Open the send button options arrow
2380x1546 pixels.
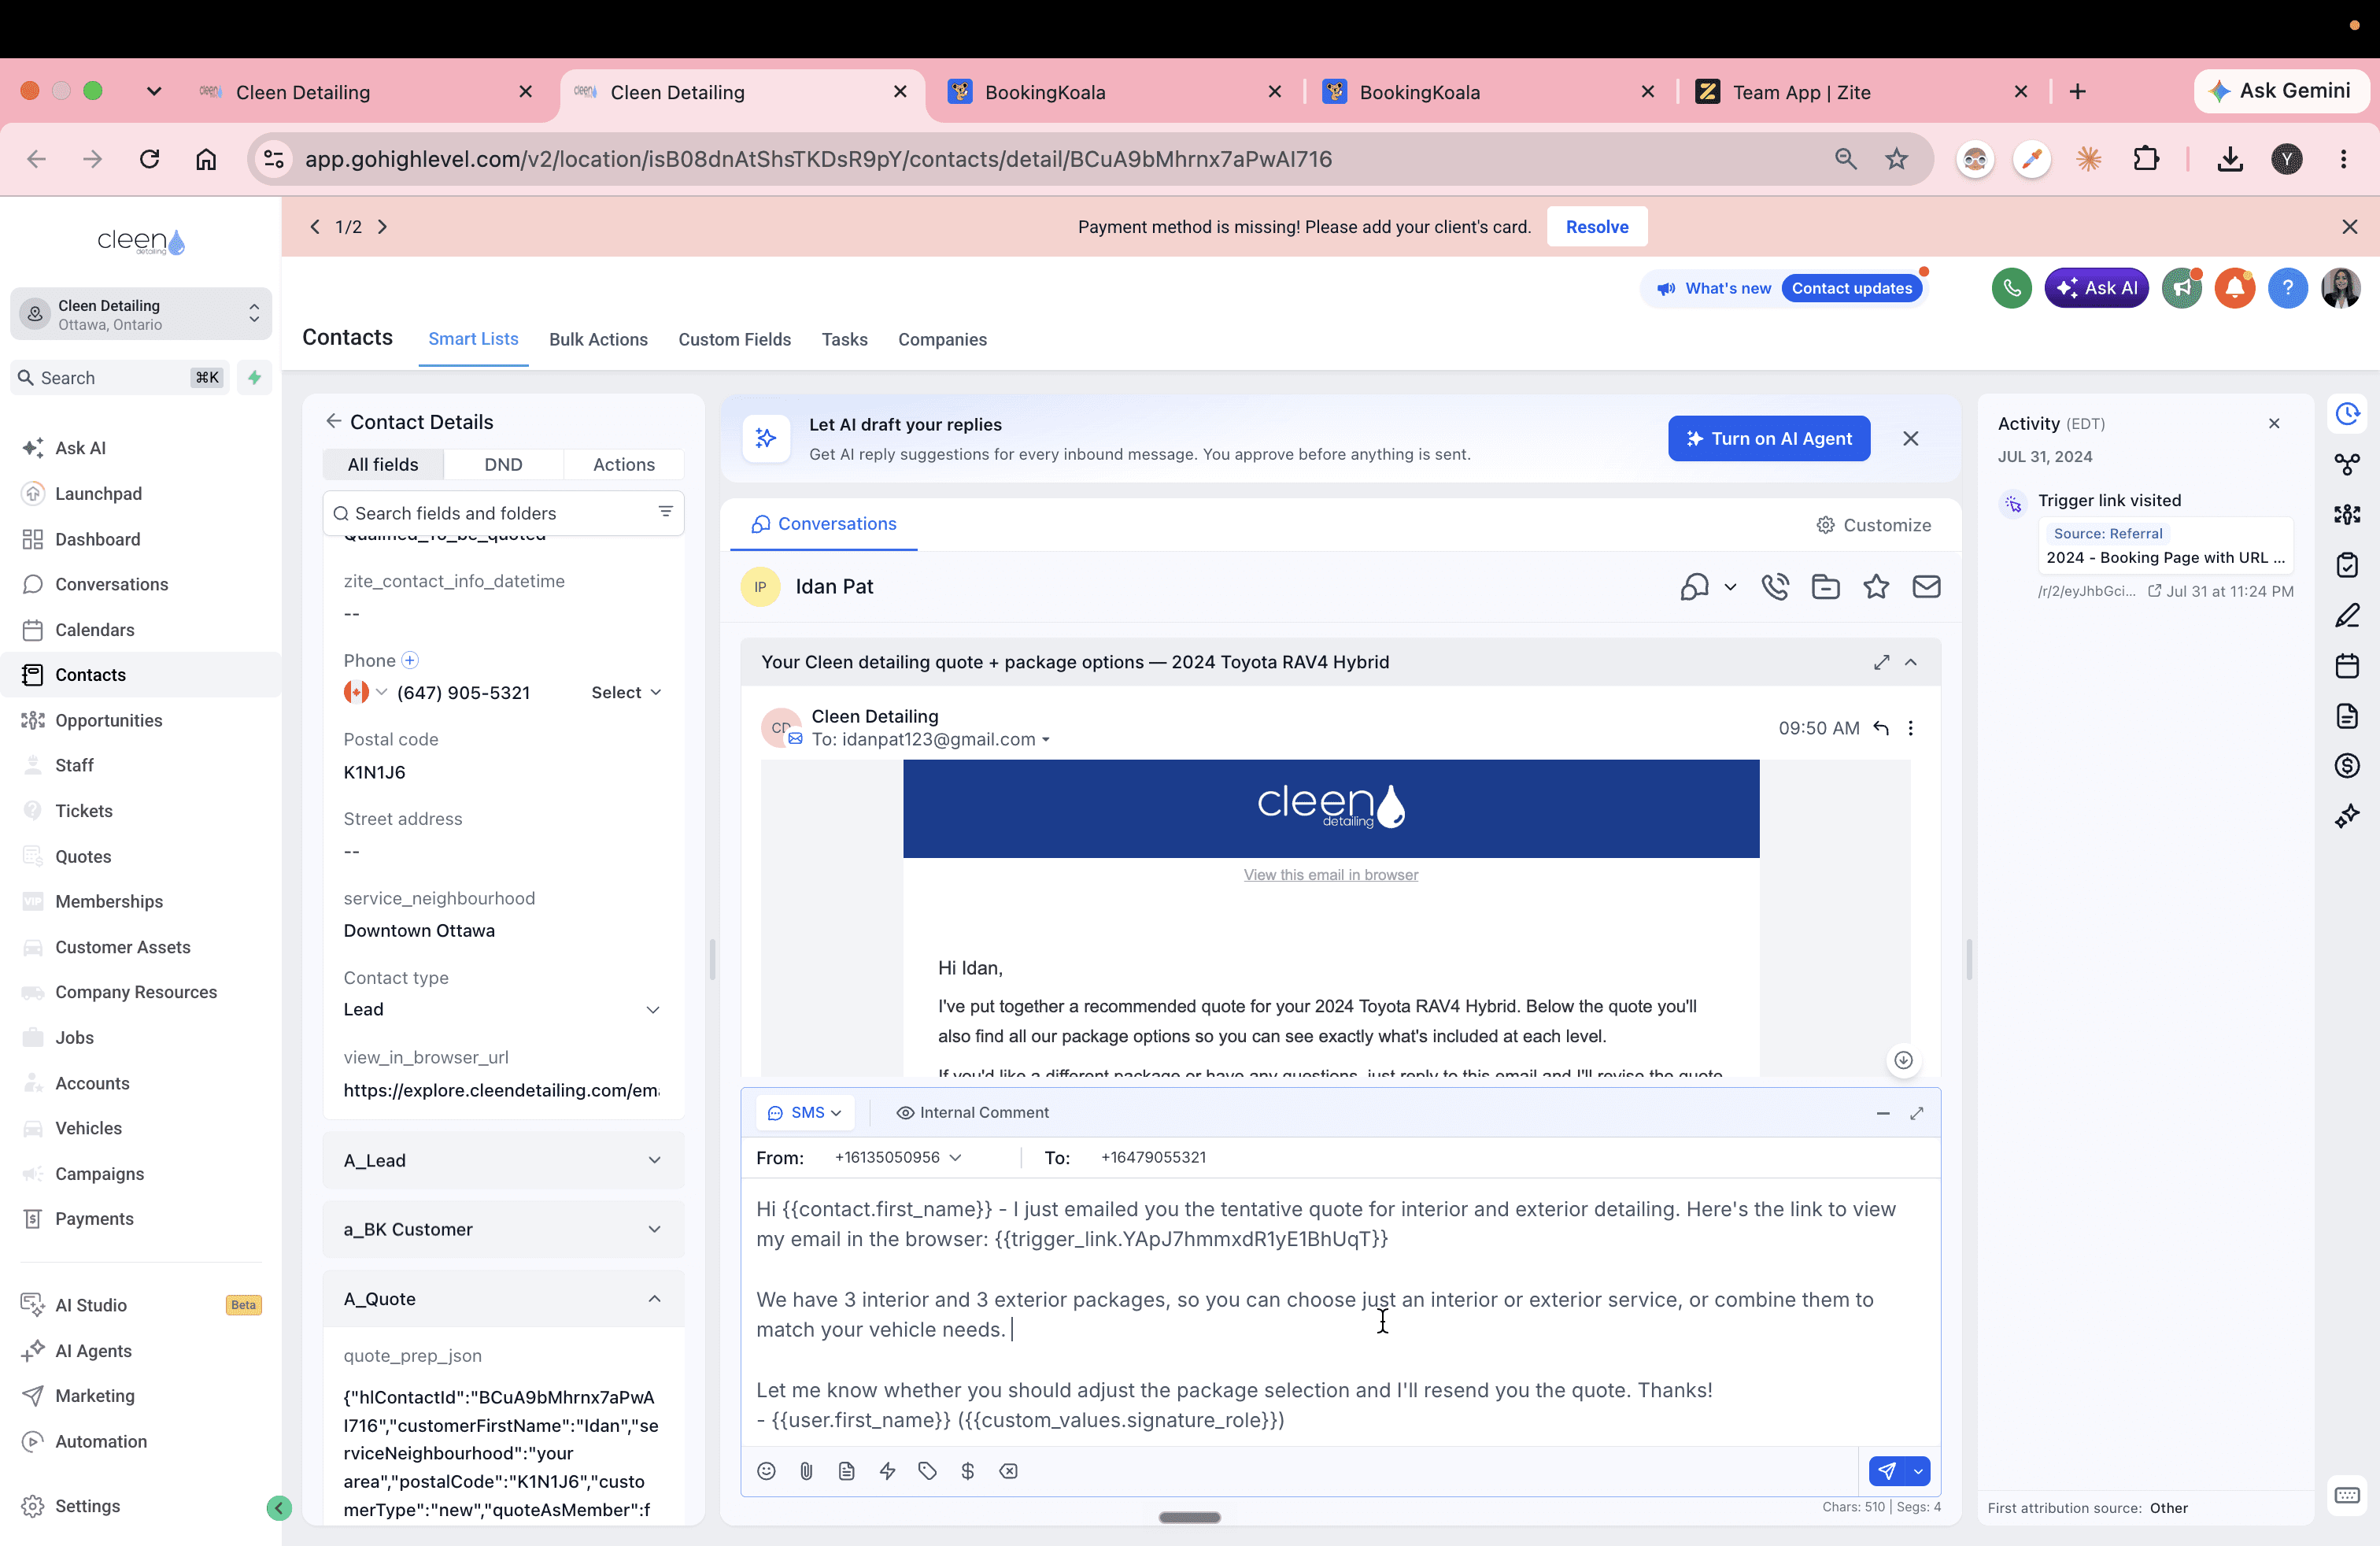click(1918, 1471)
